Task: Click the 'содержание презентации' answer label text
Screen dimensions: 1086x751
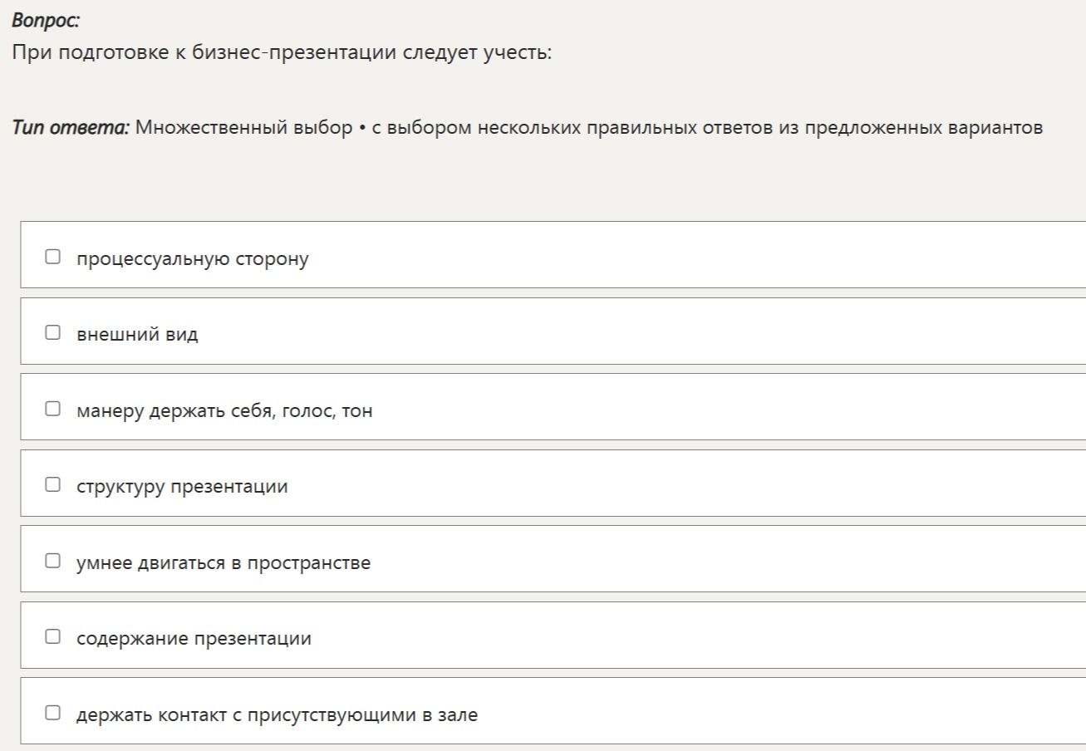Action: pyautogui.click(x=194, y=639)
